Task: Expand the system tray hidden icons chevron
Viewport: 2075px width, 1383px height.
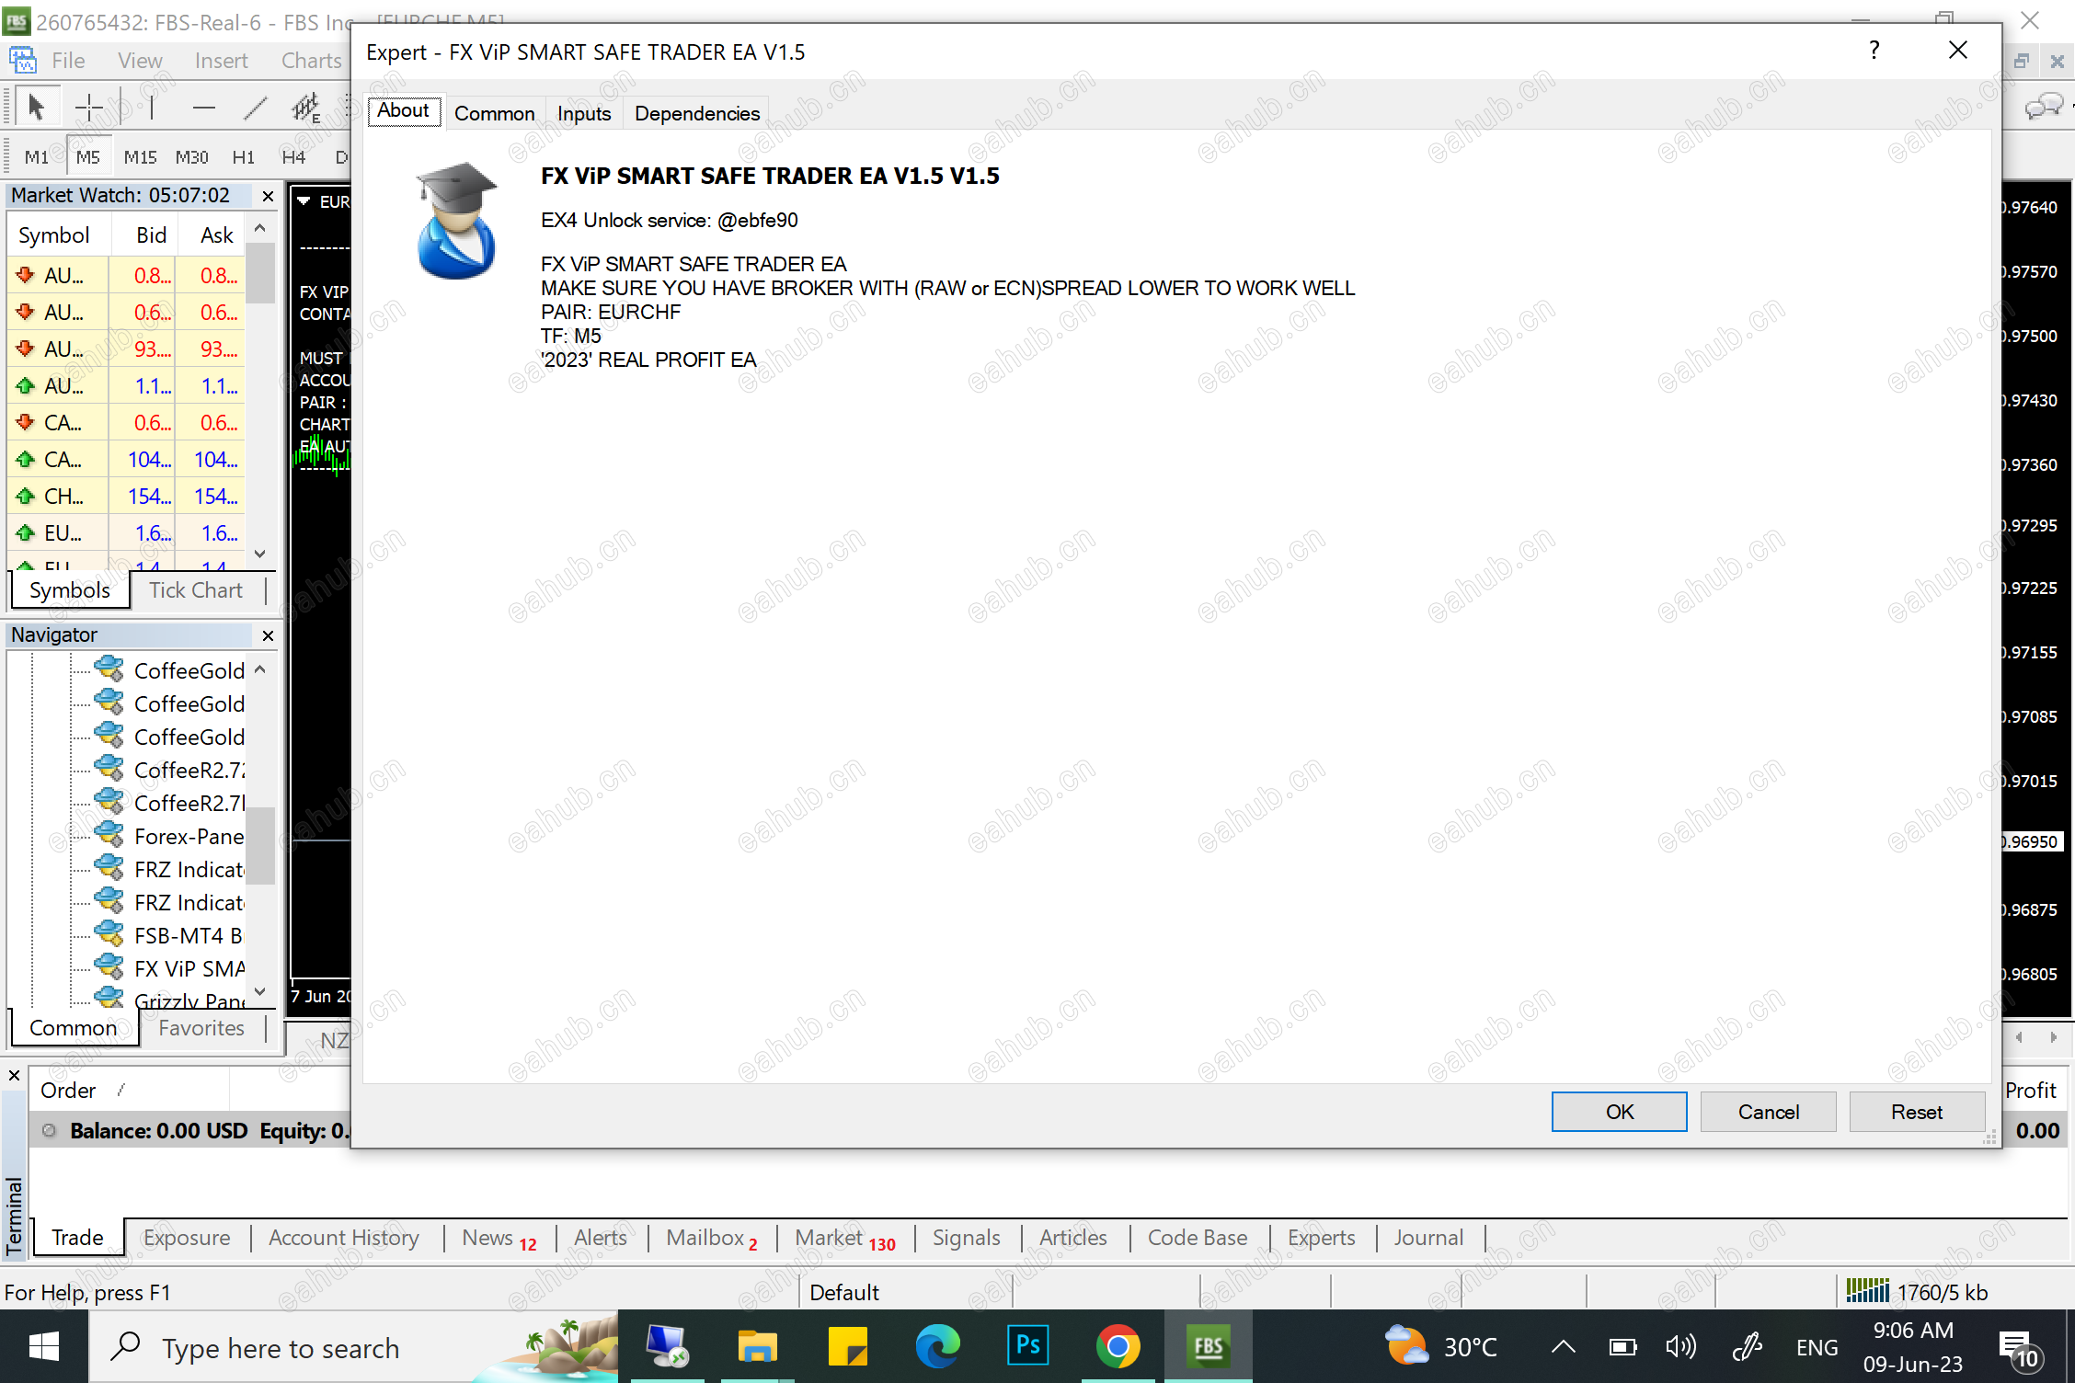Action: point(1563,1347)
